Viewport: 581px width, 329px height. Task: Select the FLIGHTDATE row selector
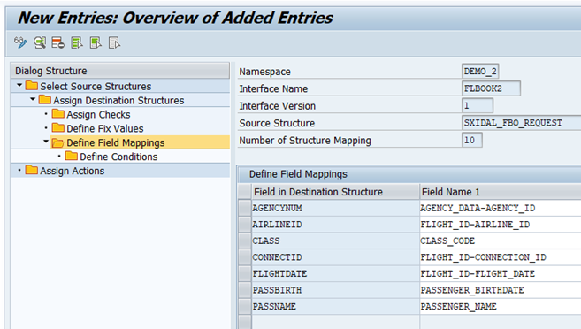click(245, 273)
